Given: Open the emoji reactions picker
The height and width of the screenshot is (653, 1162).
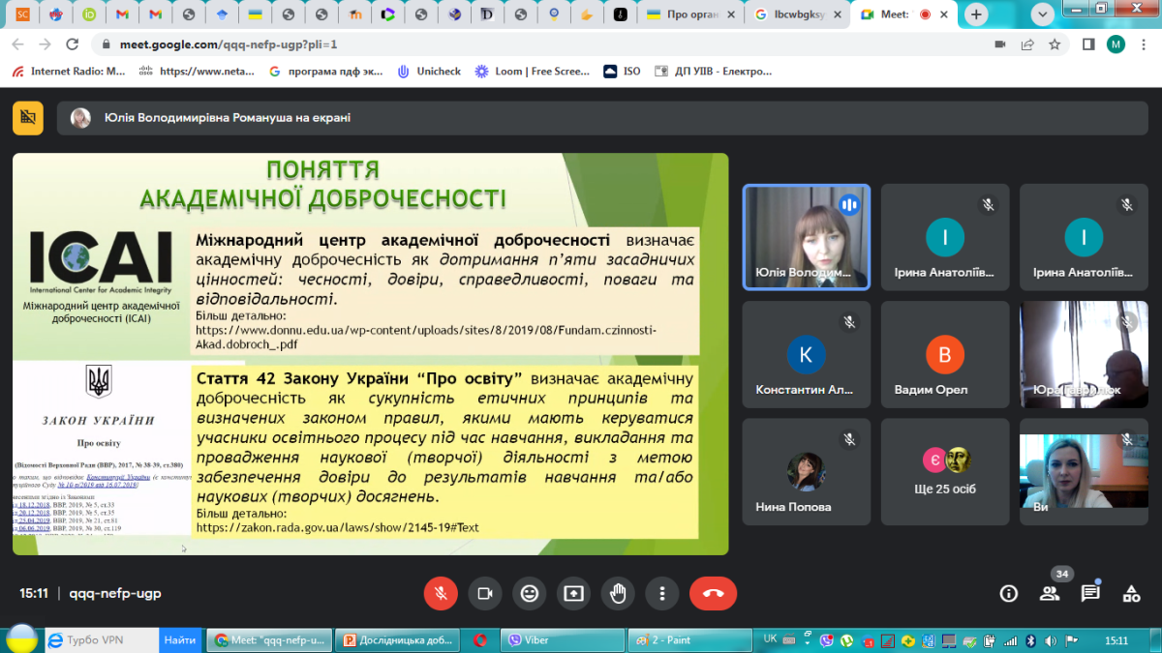Looking at the screenshot, I should [x=529, y=593].
